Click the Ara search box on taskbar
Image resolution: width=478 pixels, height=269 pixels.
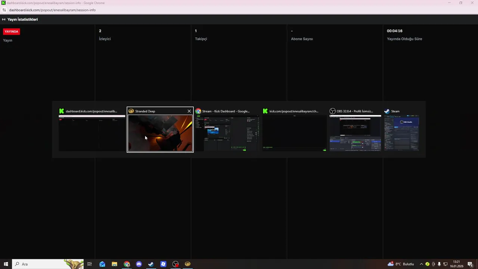pos(48,264)
